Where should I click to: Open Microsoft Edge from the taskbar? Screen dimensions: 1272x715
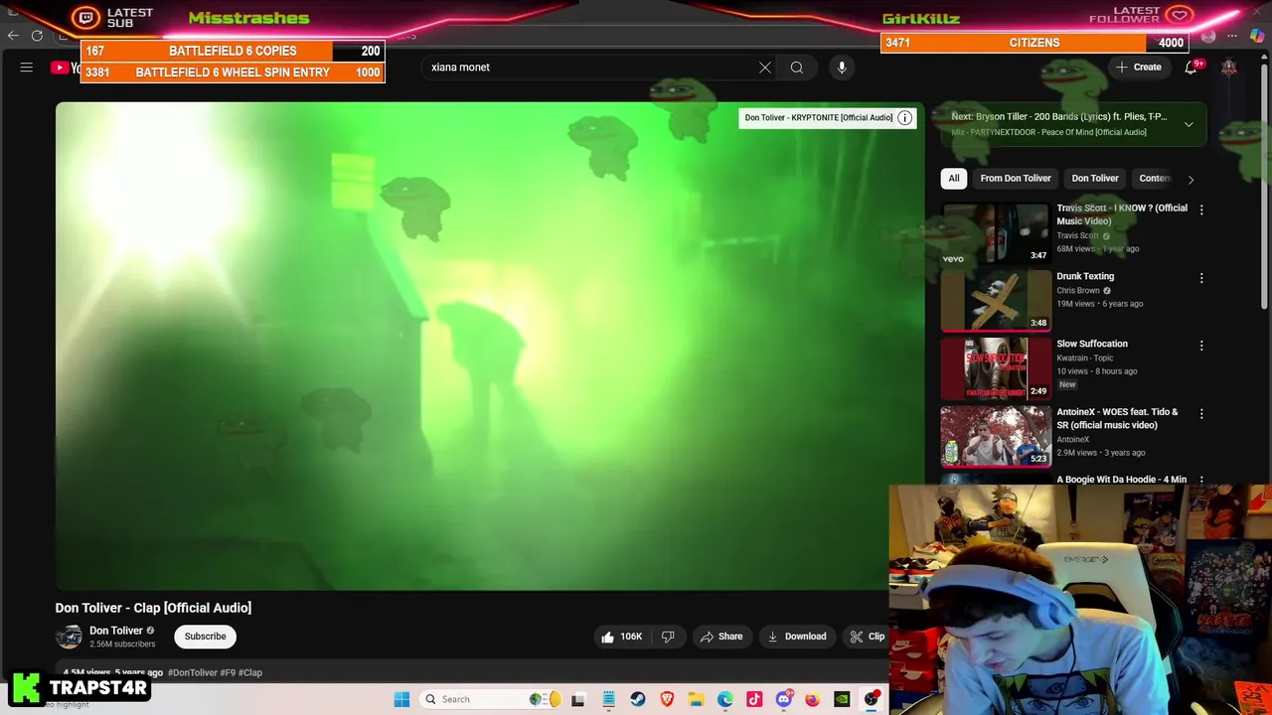(x=725, y=699)
